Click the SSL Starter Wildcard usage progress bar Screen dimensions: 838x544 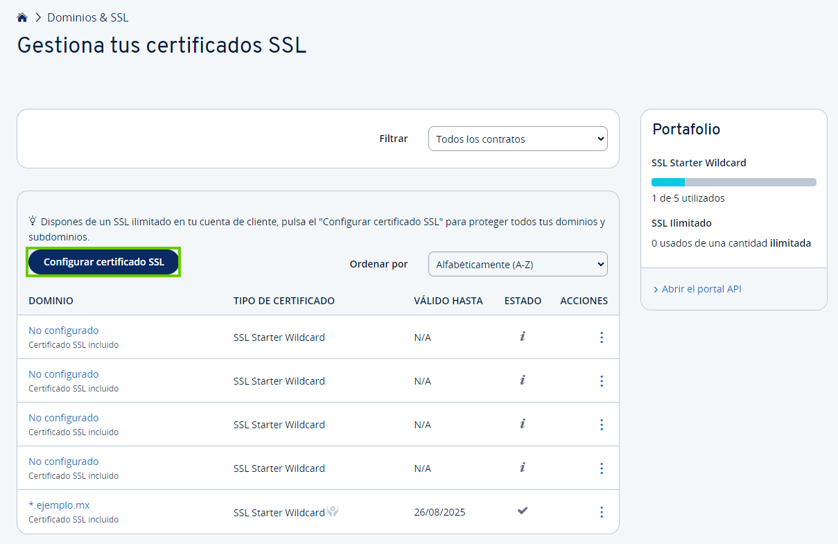pyautogui.click(x=734, y=182)
